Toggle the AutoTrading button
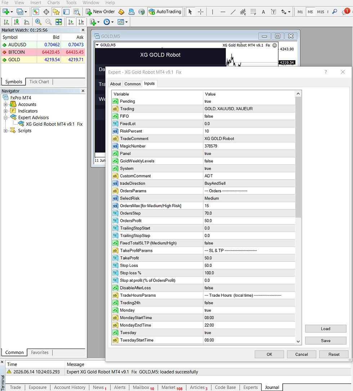This screenshot has width=353, height=391. (x=165, y=12)
